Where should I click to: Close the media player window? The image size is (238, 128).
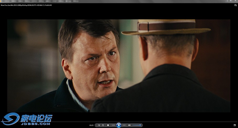pos(235,1)
